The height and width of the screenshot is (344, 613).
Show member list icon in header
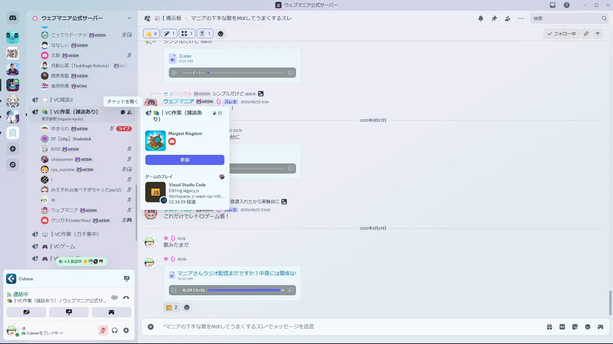(x=508, y=18)
